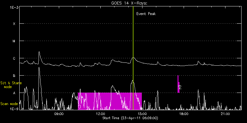The image size is (247, 123).
Task: Click the 1E-9 bottom axis value
Action: pyautogui.click(x=14, y=109)
